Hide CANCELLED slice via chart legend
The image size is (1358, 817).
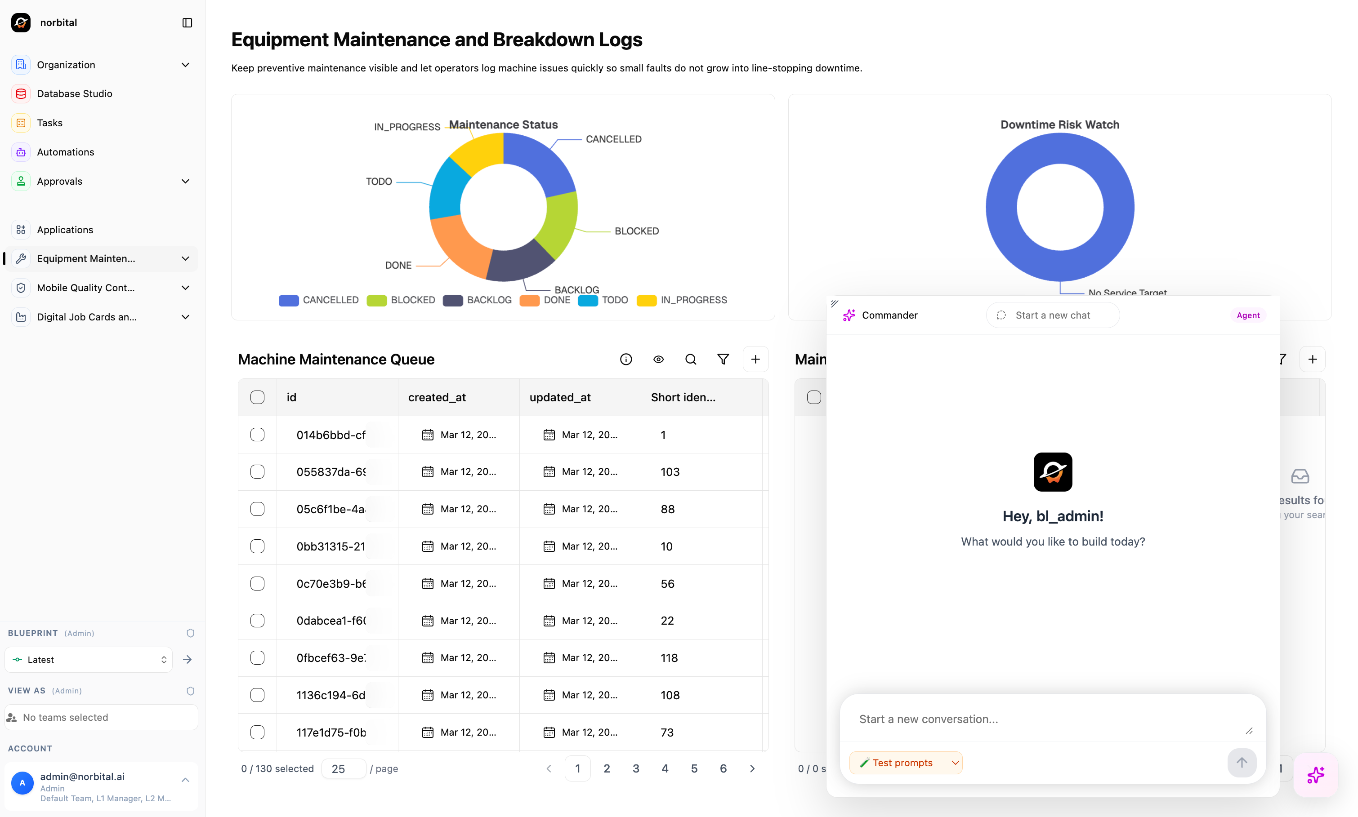[x=318, y=300]
